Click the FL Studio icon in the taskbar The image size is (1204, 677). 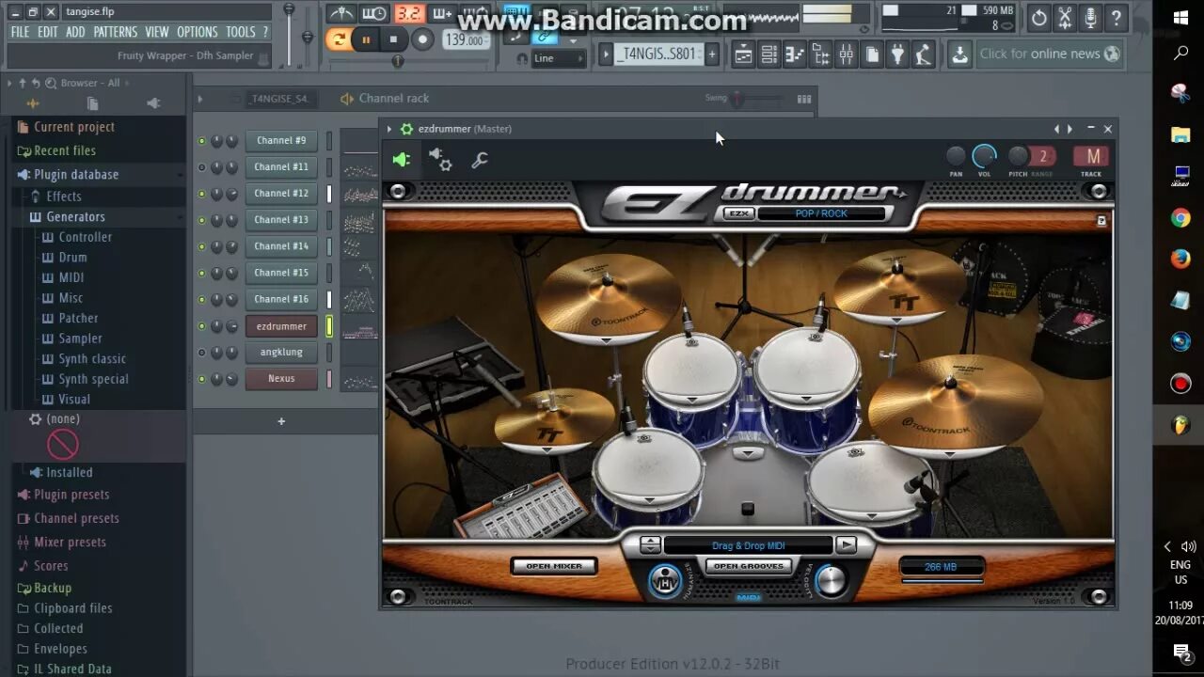pyautogui.click(x=1180, y=425)
